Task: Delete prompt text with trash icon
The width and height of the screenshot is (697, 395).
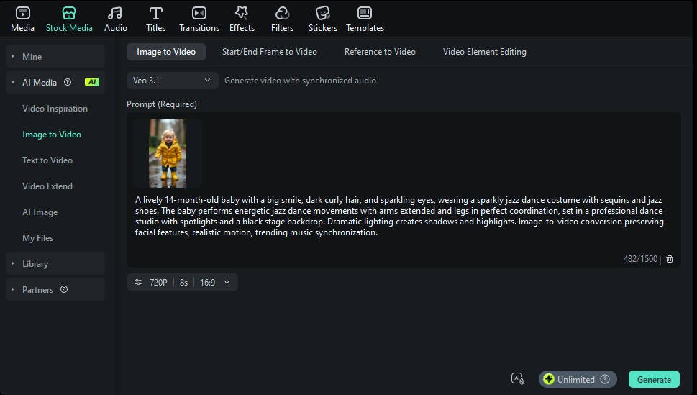Action: [x=670, y=259]
